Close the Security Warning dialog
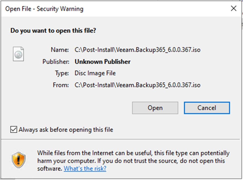The height and width of the screenshot is (180, 243). pos(234,8)
